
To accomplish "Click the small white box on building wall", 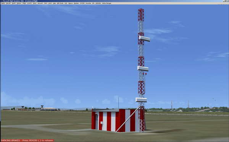I will pos(102,123).
